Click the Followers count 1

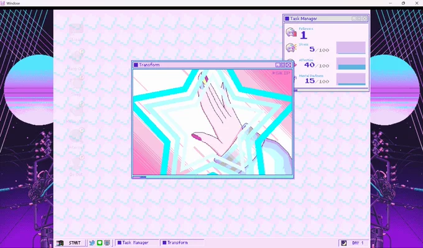[x=304, y=35]
